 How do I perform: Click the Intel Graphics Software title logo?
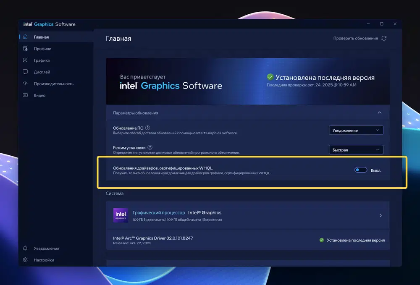(x=49, y=24)
